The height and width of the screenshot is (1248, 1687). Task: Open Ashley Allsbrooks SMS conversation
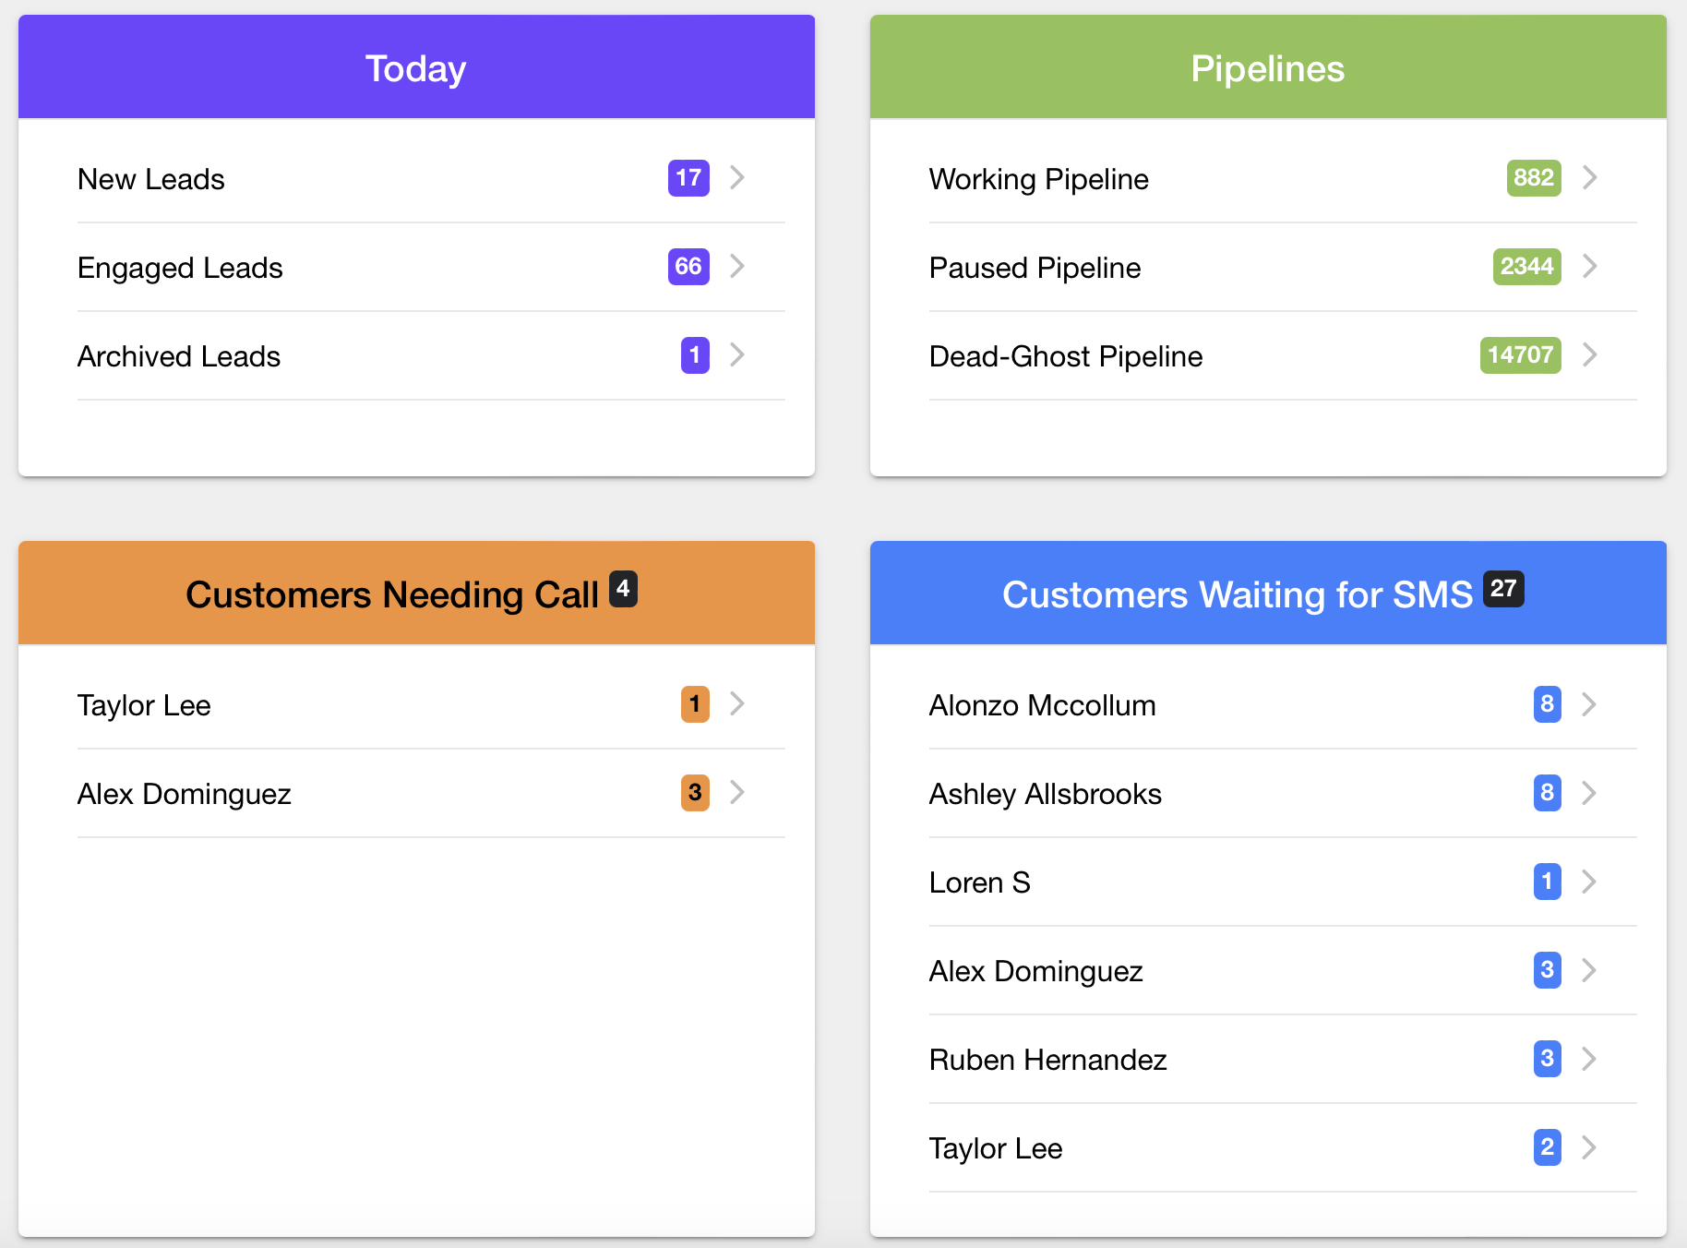point(1045,794)
